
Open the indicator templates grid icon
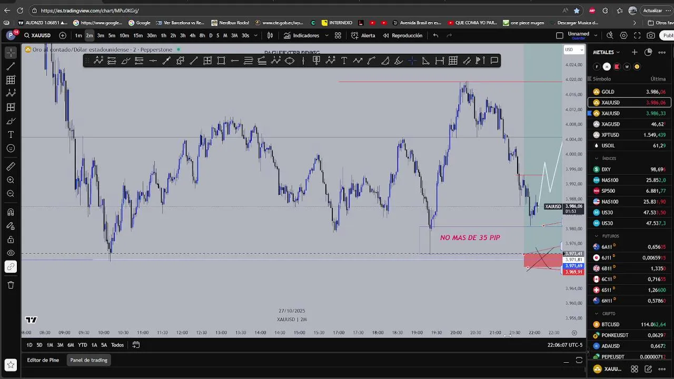(x=338, y=35)
